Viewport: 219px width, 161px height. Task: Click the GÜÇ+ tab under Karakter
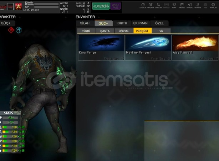pyautogui.click(x=7, y=23)
